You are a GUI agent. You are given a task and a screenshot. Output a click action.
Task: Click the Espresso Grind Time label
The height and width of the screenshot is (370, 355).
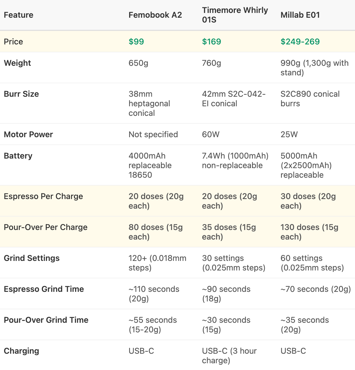(x=44, y=289)
